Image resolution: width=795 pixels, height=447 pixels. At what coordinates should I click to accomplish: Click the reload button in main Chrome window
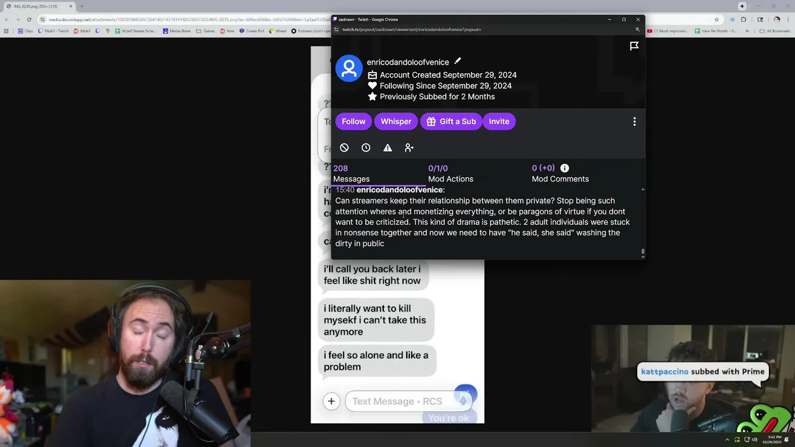click(29, 19)
